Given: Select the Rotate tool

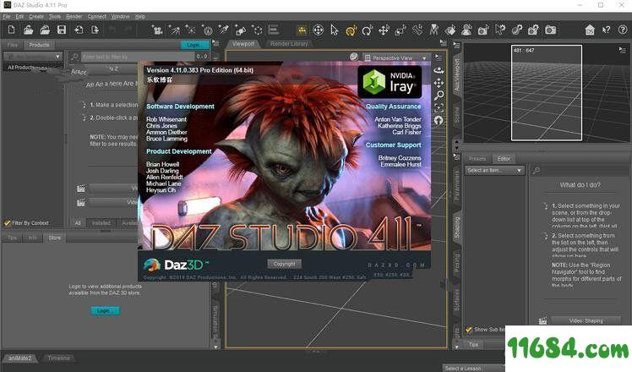Looking at the screenshot, I should 368,30.
